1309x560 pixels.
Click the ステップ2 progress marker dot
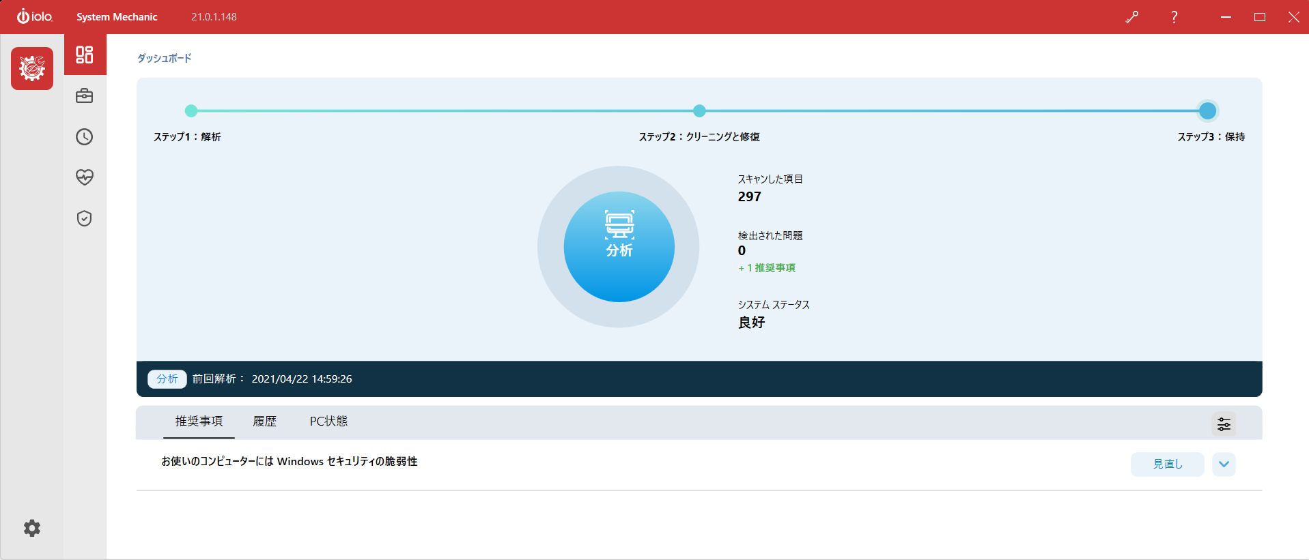[x=699, y=110]
